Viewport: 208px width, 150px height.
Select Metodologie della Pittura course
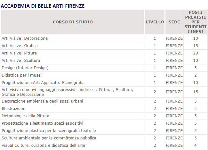(x=25, y=116)
